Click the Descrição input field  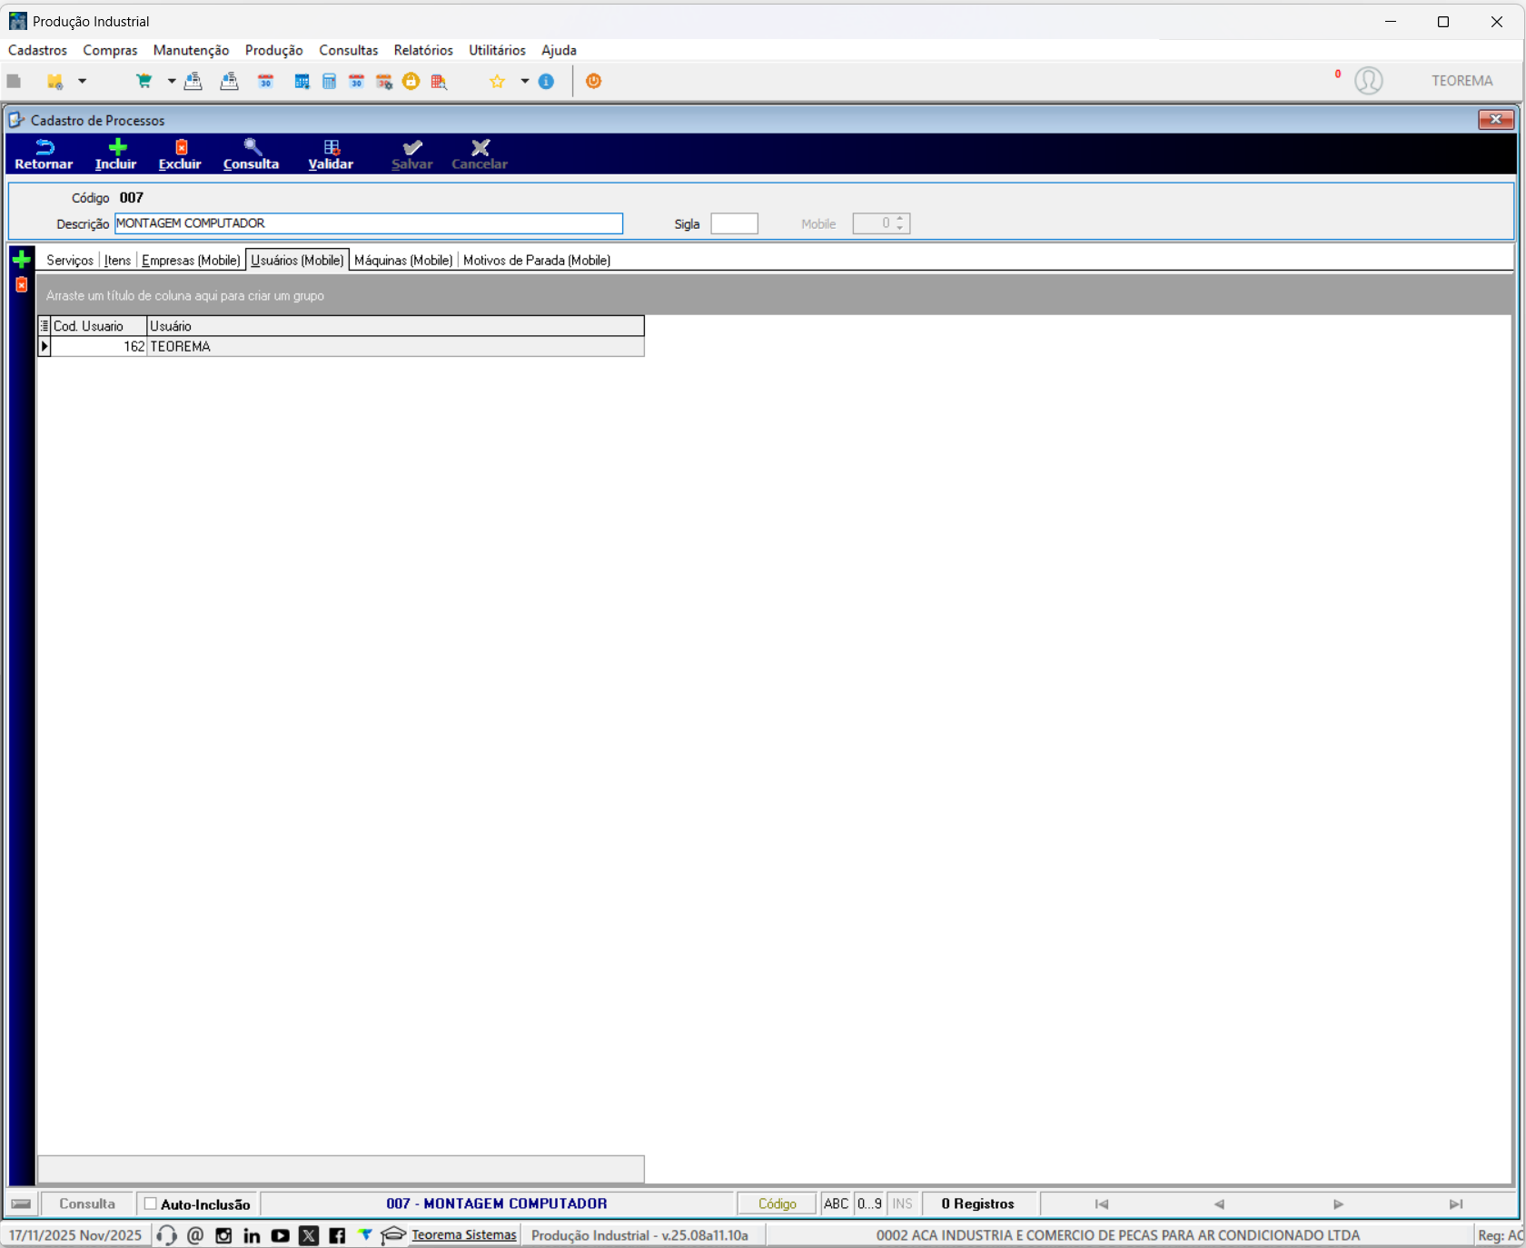point(369,223)
